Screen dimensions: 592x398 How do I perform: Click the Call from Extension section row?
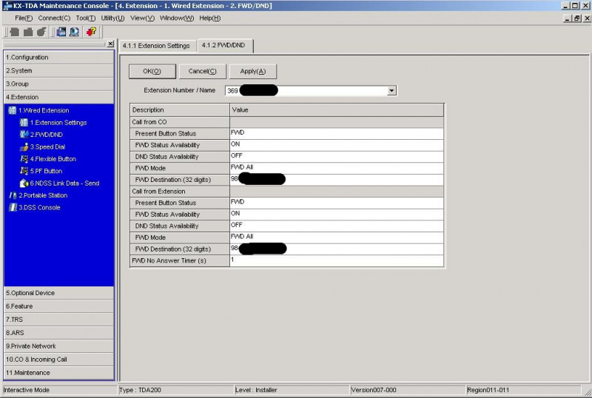point(286,191)
